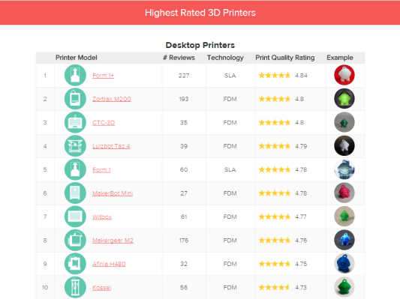Open the Witbox link
The image size is (400, 299).
[x=102, y=217]
